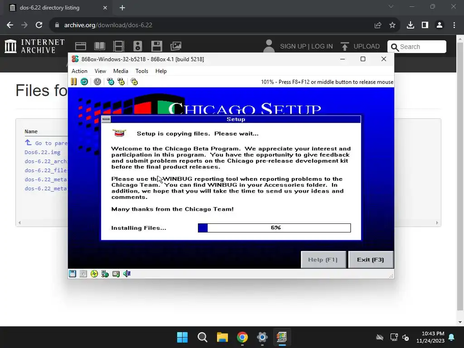This screenshot has height=348, width=464.
Task: Open 86Box Tools menu
Action: pos(142,71)
